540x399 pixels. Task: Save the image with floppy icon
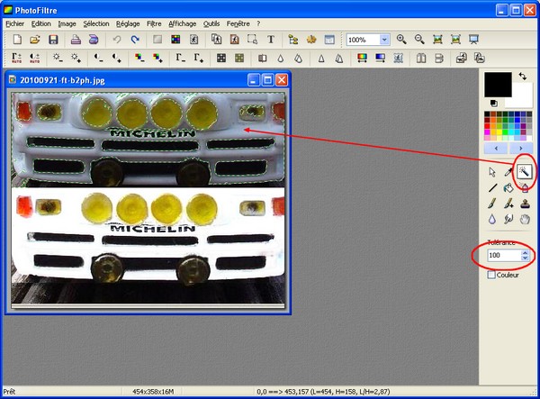53,40
